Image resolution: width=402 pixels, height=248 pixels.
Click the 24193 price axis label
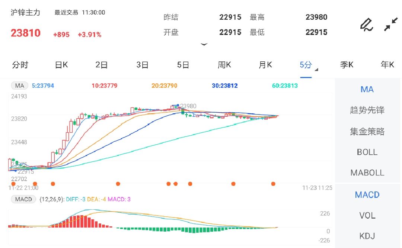(19, 96)
